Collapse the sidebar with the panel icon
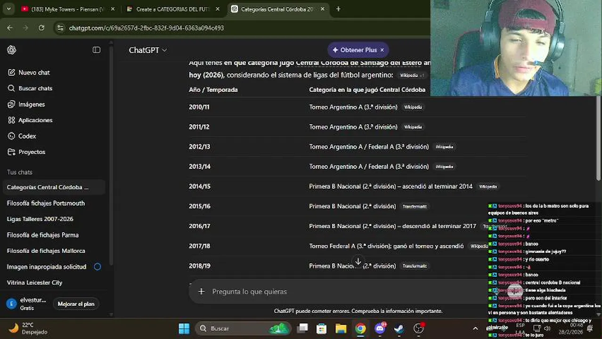This screenshot has height=339, width=602. coord(97,50)
